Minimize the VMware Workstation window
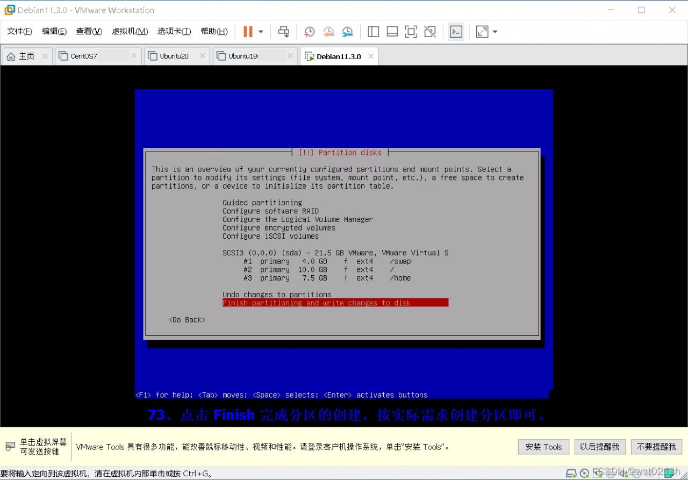The image size is (688, 480). pos(611,10)
